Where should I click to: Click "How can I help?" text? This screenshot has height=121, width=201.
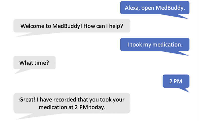[103, 26]
